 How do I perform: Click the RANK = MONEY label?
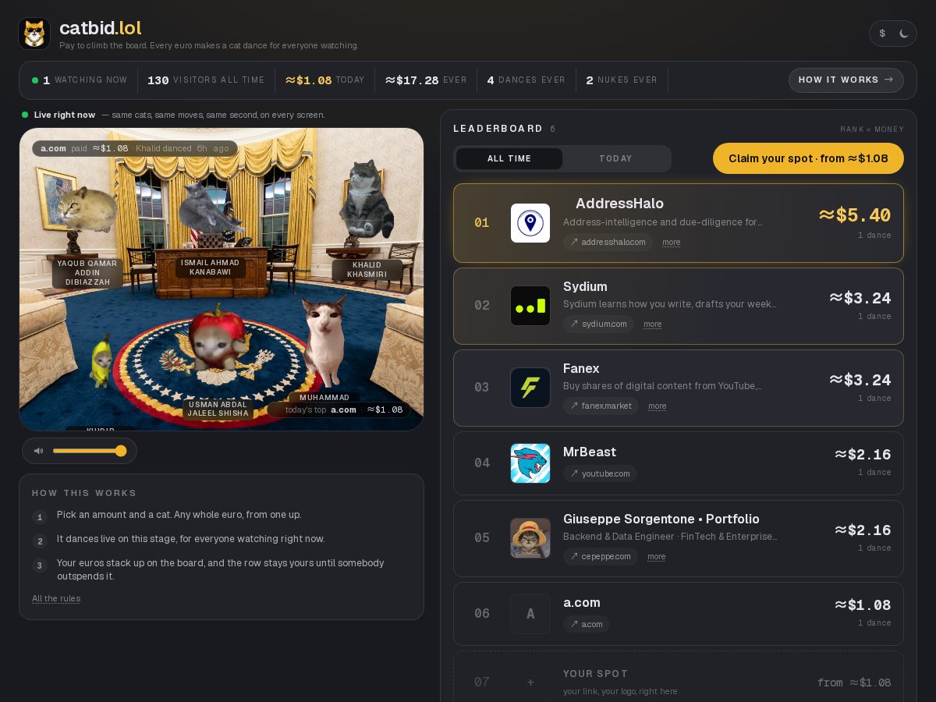click(x=872, y=129)
